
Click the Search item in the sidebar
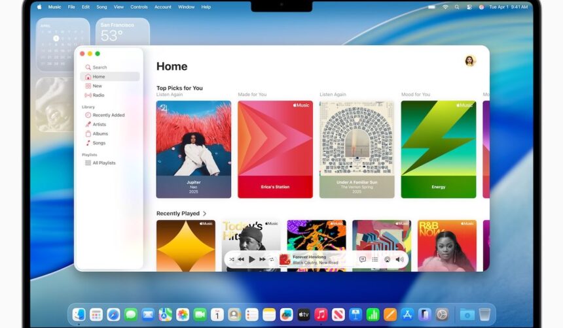coord(96,67)
